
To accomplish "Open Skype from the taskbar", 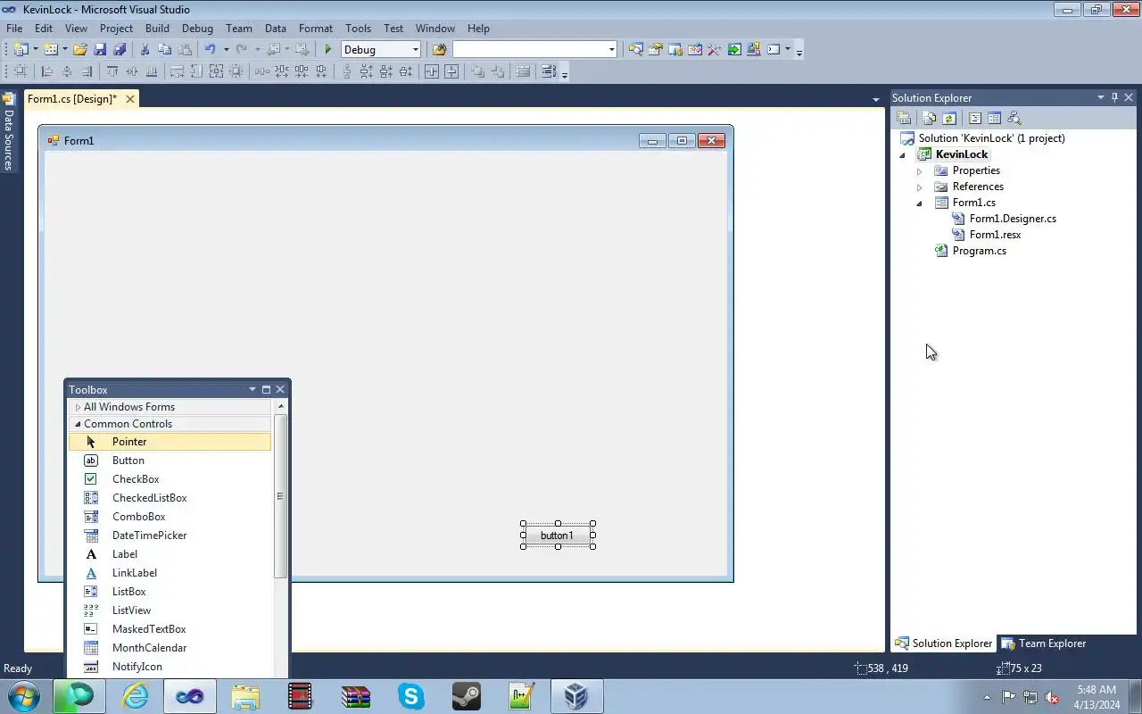I will point(411,696).
